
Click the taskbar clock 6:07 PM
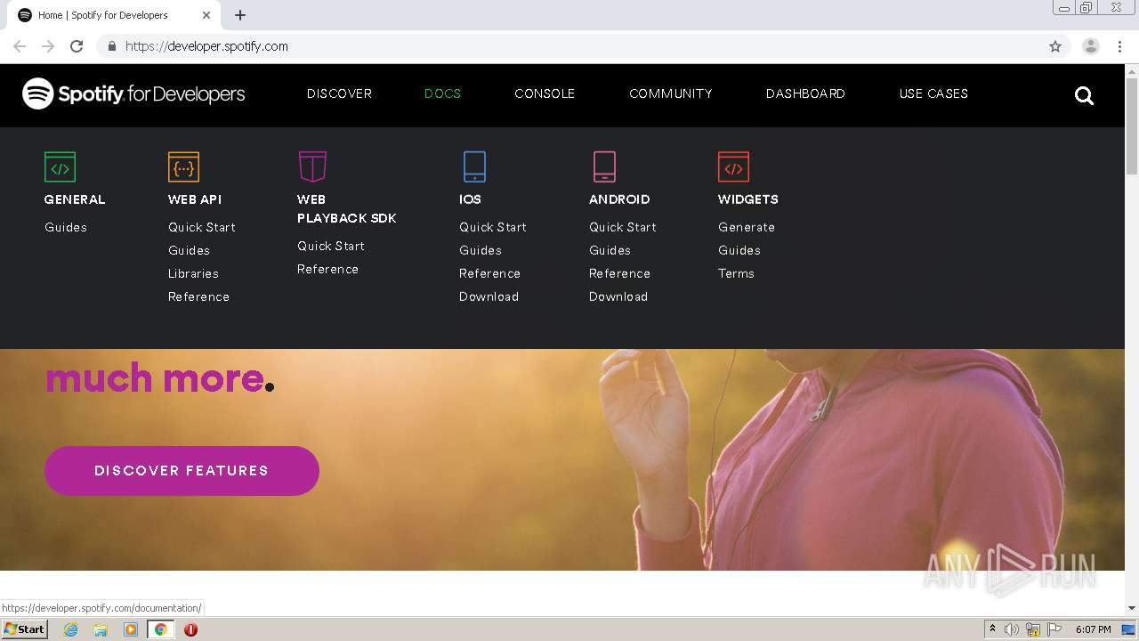pos(1093,629)
